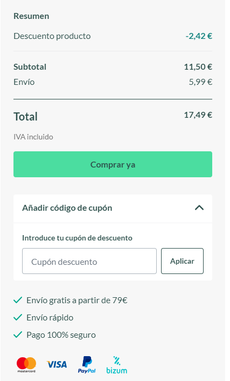Click the Mastercard payment logo

[x=26, y=365]
